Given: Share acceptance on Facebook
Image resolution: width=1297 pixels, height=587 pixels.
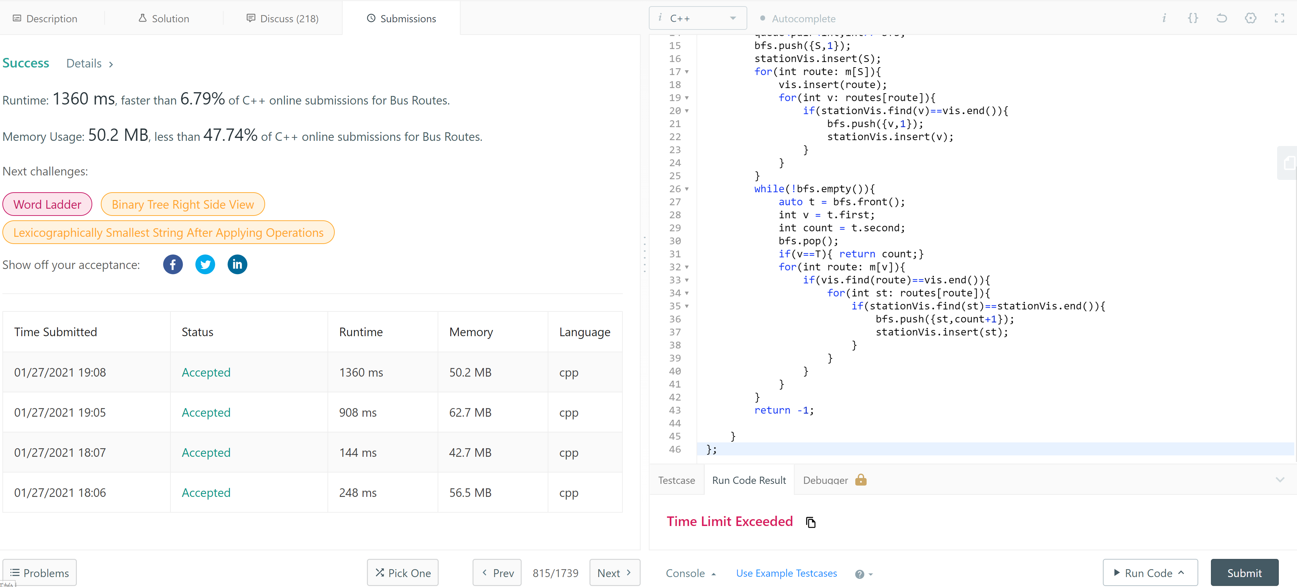Looking at the screenshot, I should tap(173, 265).
